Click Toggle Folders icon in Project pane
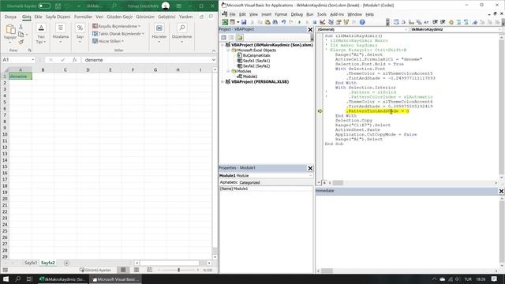Viewport: 505px width, 284px height. (x=239, y=37)
